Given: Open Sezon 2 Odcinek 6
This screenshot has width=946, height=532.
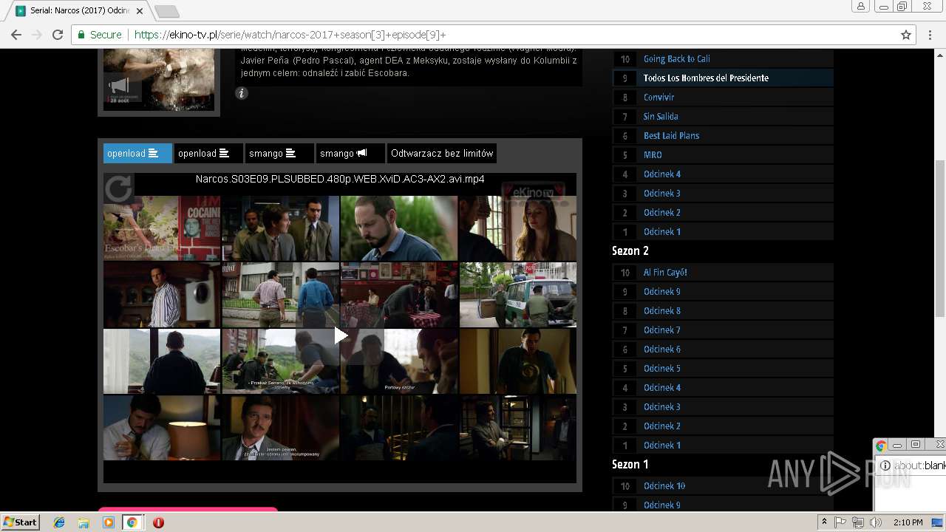Looking at the screenshot, I should (662, 349).
